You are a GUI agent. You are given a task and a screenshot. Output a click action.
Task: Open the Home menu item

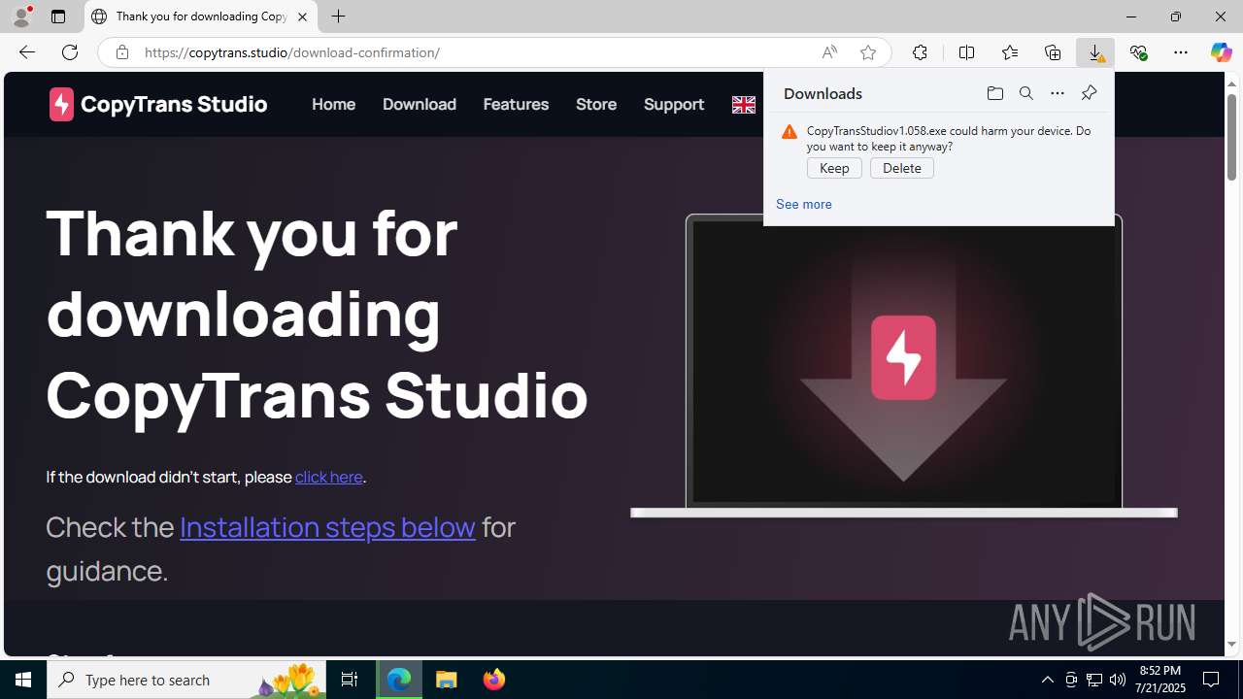pyautogui.click(x=333, y=104)
